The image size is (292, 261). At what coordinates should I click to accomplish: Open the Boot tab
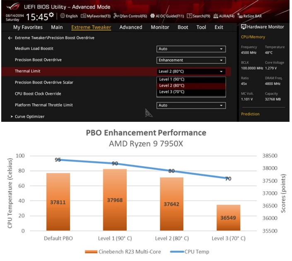click(183, 27)
